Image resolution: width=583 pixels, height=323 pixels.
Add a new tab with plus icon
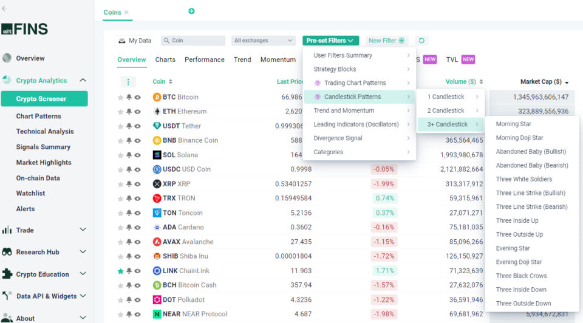pos(192,12)
